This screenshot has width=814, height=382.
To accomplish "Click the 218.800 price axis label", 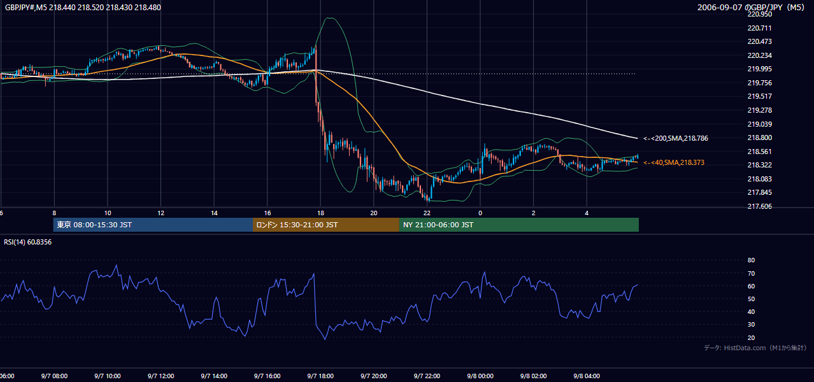I will (759, 138).
